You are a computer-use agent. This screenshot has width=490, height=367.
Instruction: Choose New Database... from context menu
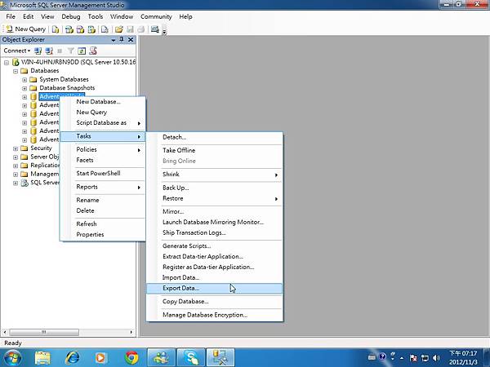pos(103,102)
